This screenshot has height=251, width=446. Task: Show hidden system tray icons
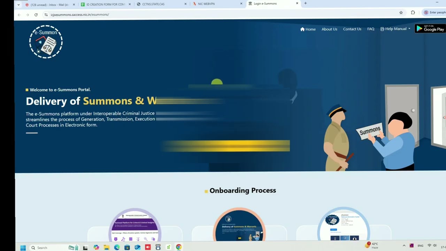click(404, 245)
